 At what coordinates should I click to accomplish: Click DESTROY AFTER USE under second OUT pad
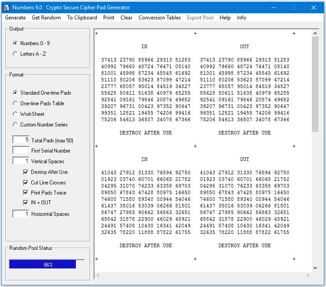coord(244,245)
